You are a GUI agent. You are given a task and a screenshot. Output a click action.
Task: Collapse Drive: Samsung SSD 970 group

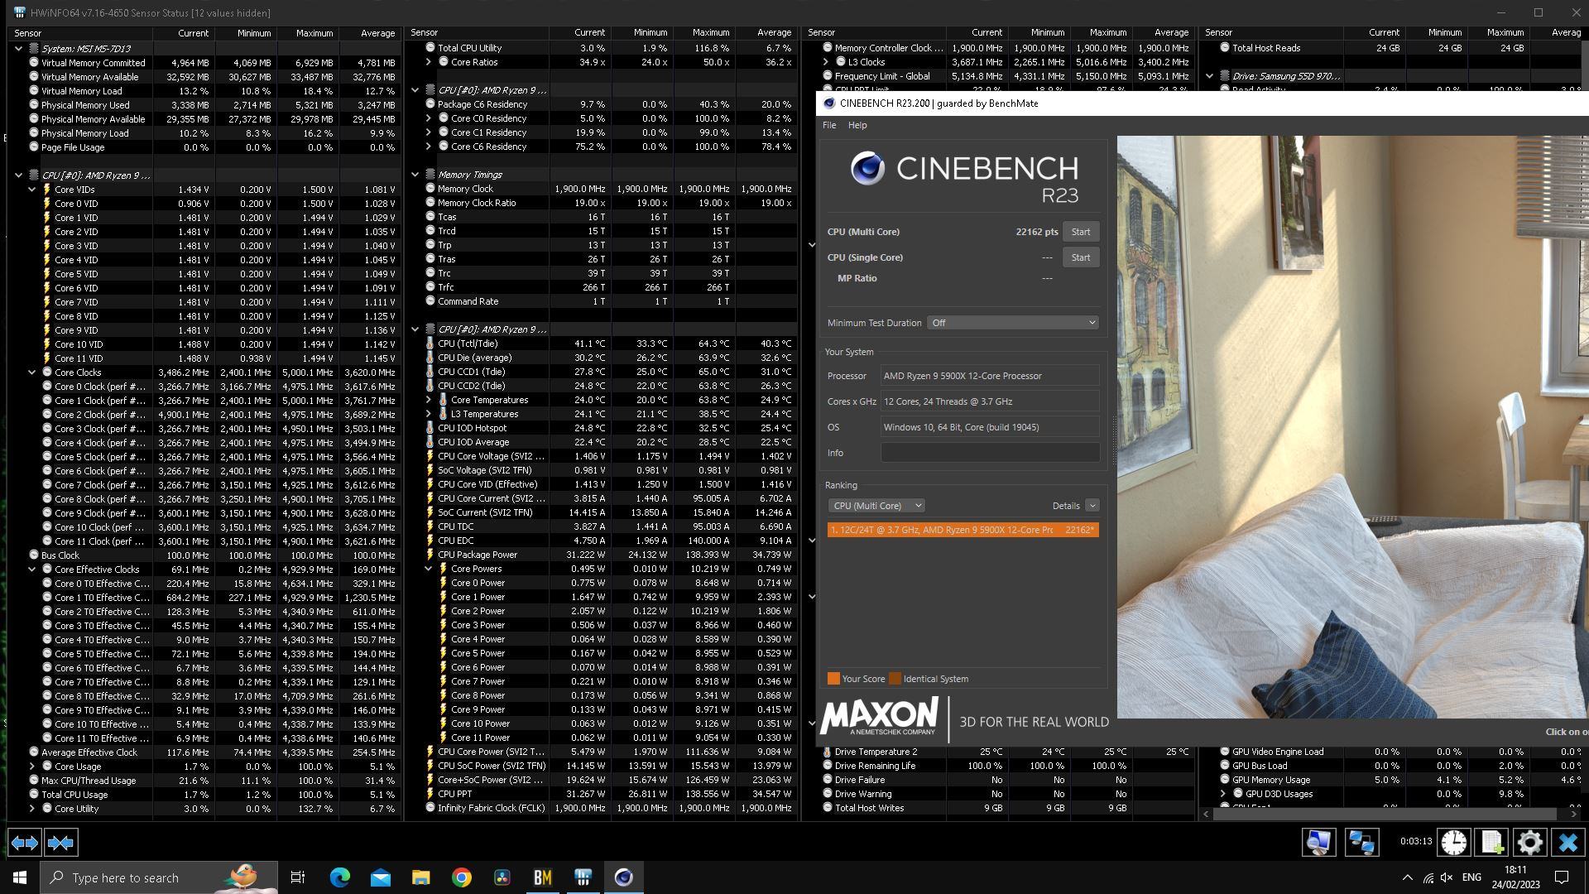[1210, 76]
